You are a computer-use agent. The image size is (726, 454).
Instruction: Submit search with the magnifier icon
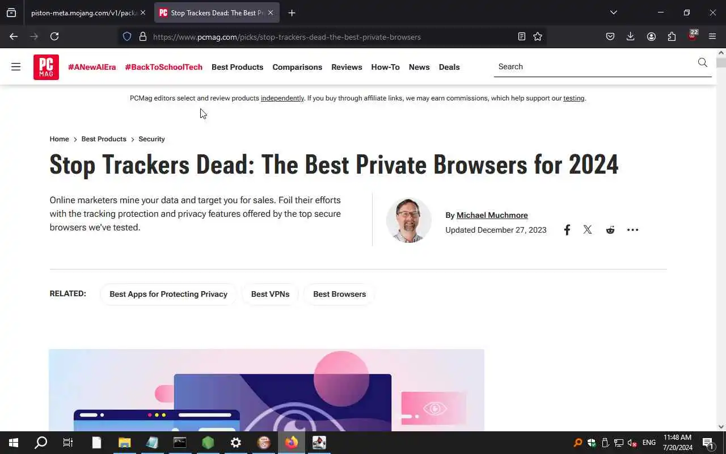702,62
